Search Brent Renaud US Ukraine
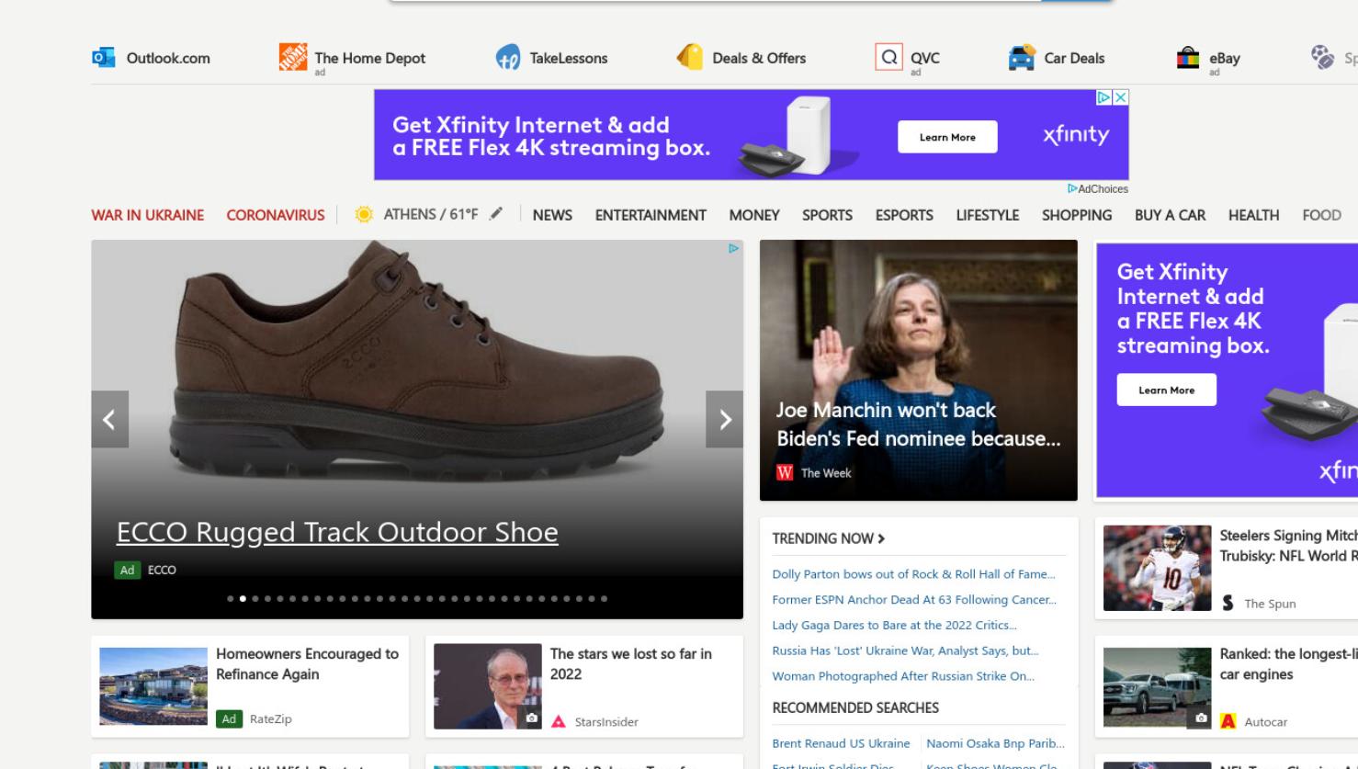This screenshot has width=1358, height=769. point(841,743)
